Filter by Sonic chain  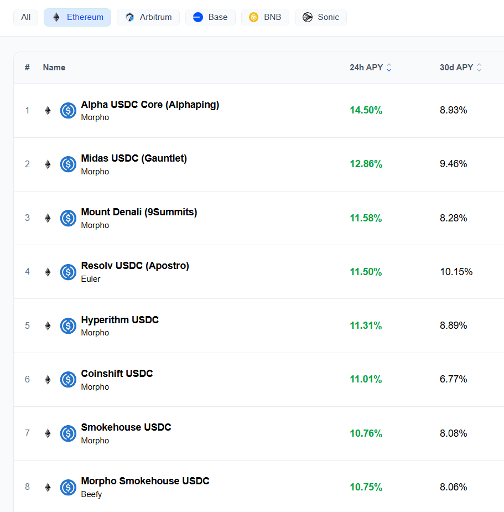[x=320, y=17]
